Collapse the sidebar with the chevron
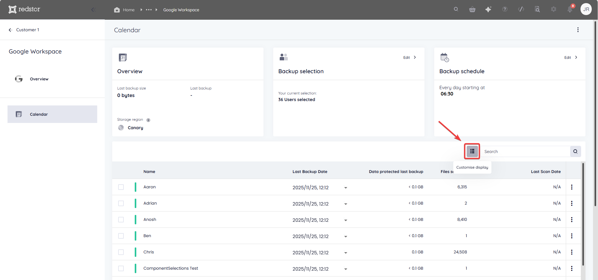 tap(93, 10)
